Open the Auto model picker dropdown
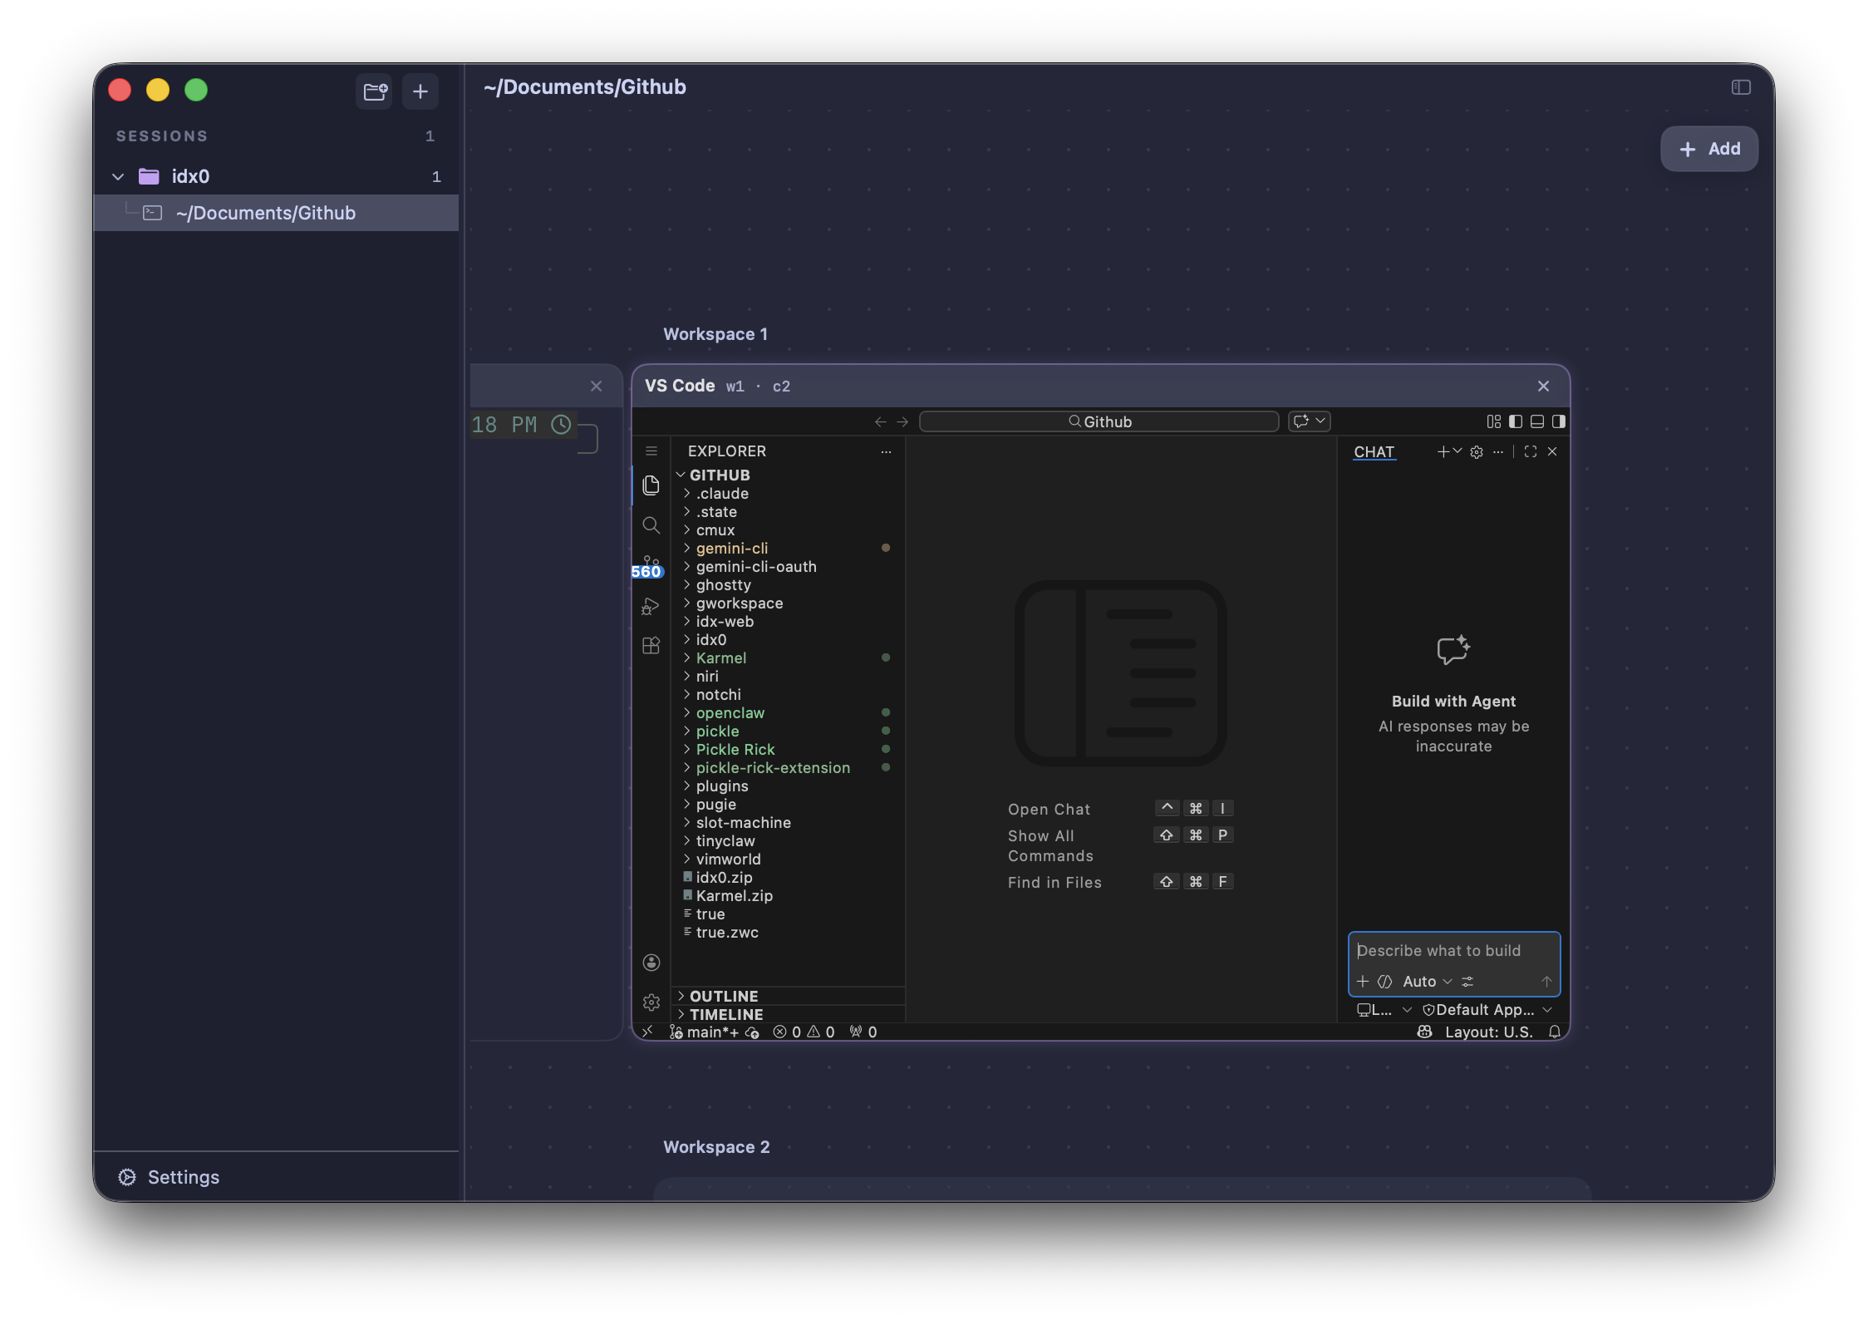This screenshot has width=1868, height=1325. coord(1428,982)
